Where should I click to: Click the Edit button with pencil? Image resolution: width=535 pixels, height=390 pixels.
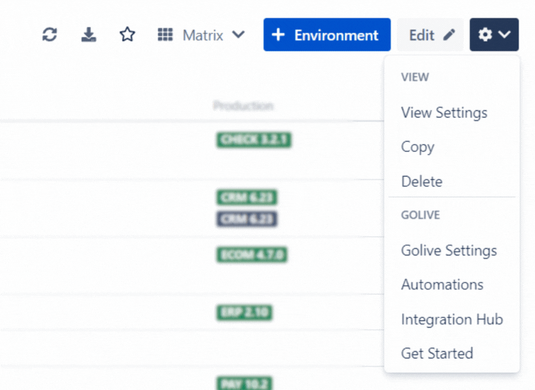point(431,35)
